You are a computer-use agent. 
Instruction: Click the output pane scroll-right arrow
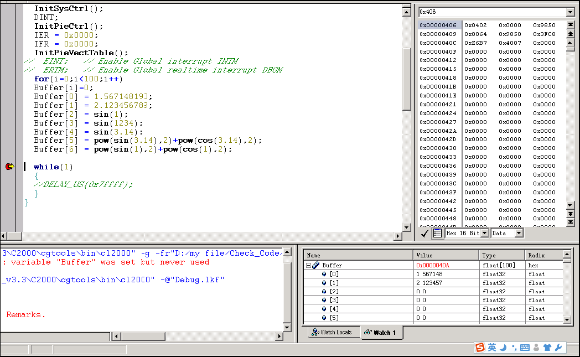279,337
